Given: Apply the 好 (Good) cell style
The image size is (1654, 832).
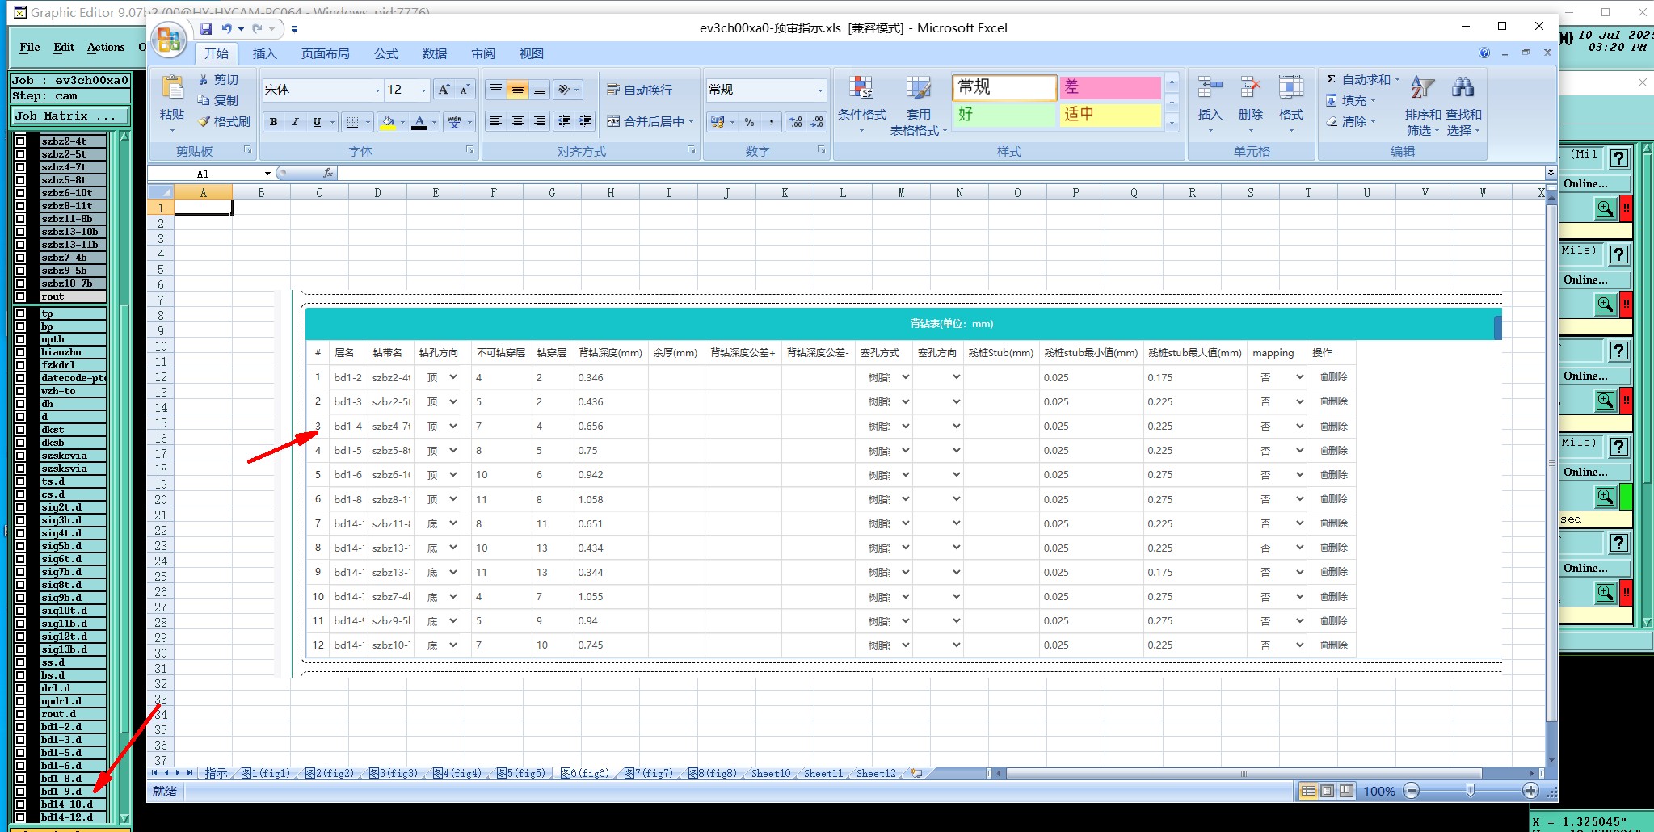Looking at the screenshot, I should click(1004, 115).
